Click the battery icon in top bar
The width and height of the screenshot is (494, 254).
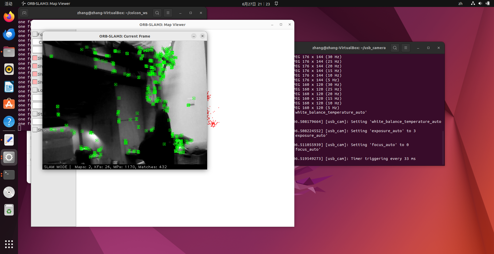click(x=488, y=4)
